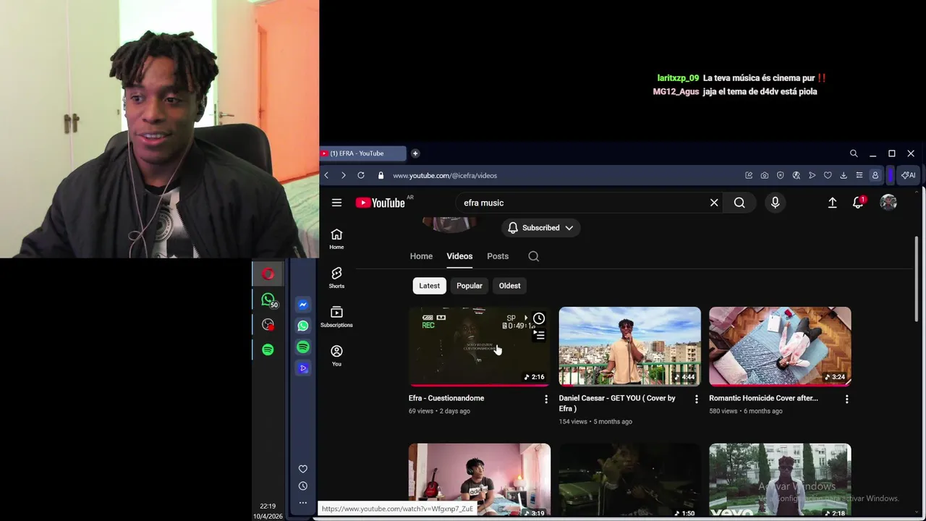Open the Opera sidebar player icon
This screenshot has height=521, width=926.
303,368
